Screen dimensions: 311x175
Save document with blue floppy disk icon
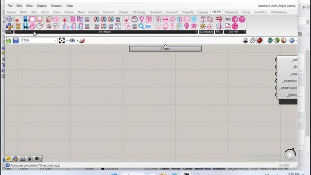point(16,40)
